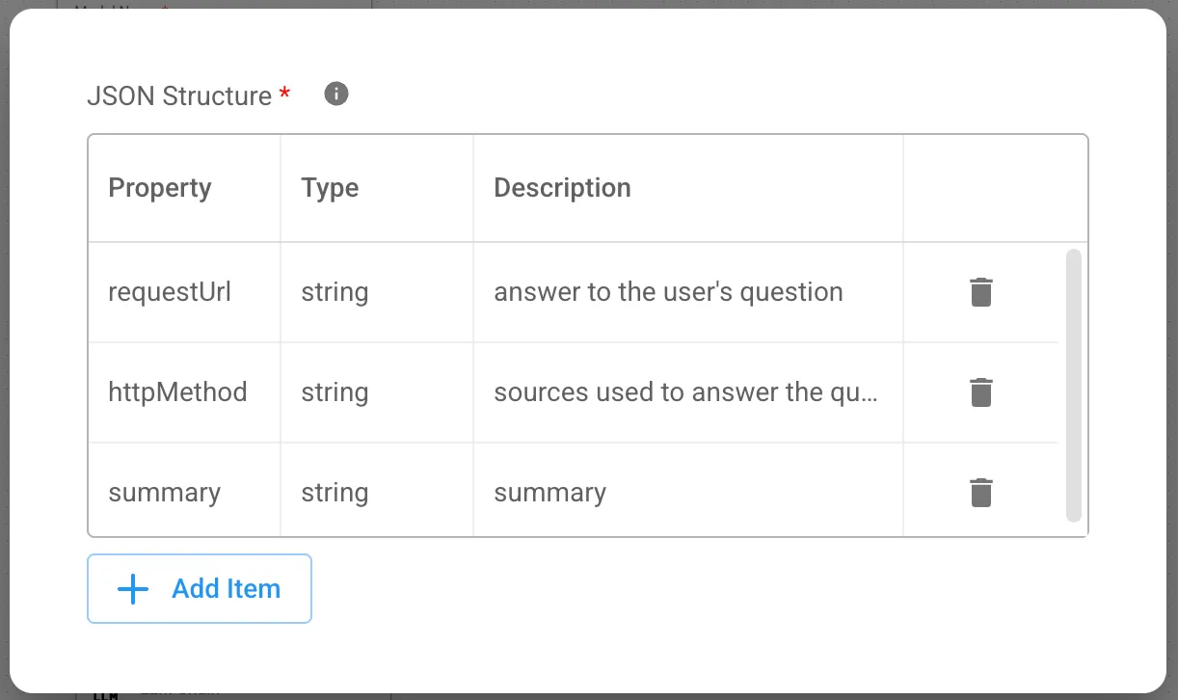1178x700 pixels.
Task: Delete the httpMethod row
Action: 980,392
